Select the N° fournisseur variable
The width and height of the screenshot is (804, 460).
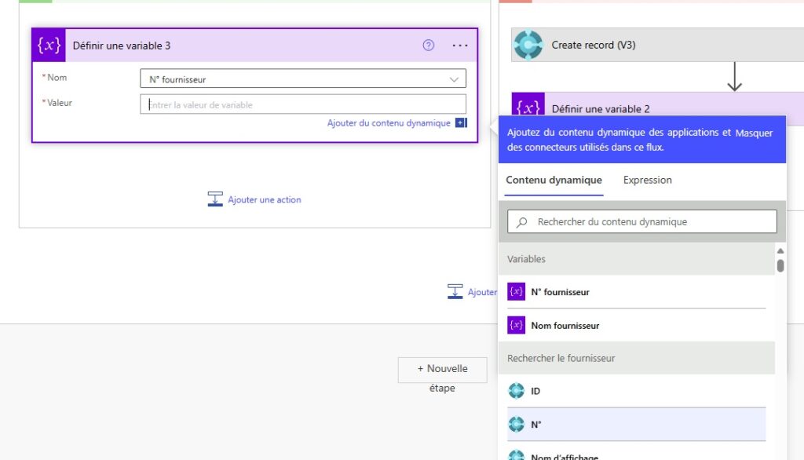click(560, 292)
